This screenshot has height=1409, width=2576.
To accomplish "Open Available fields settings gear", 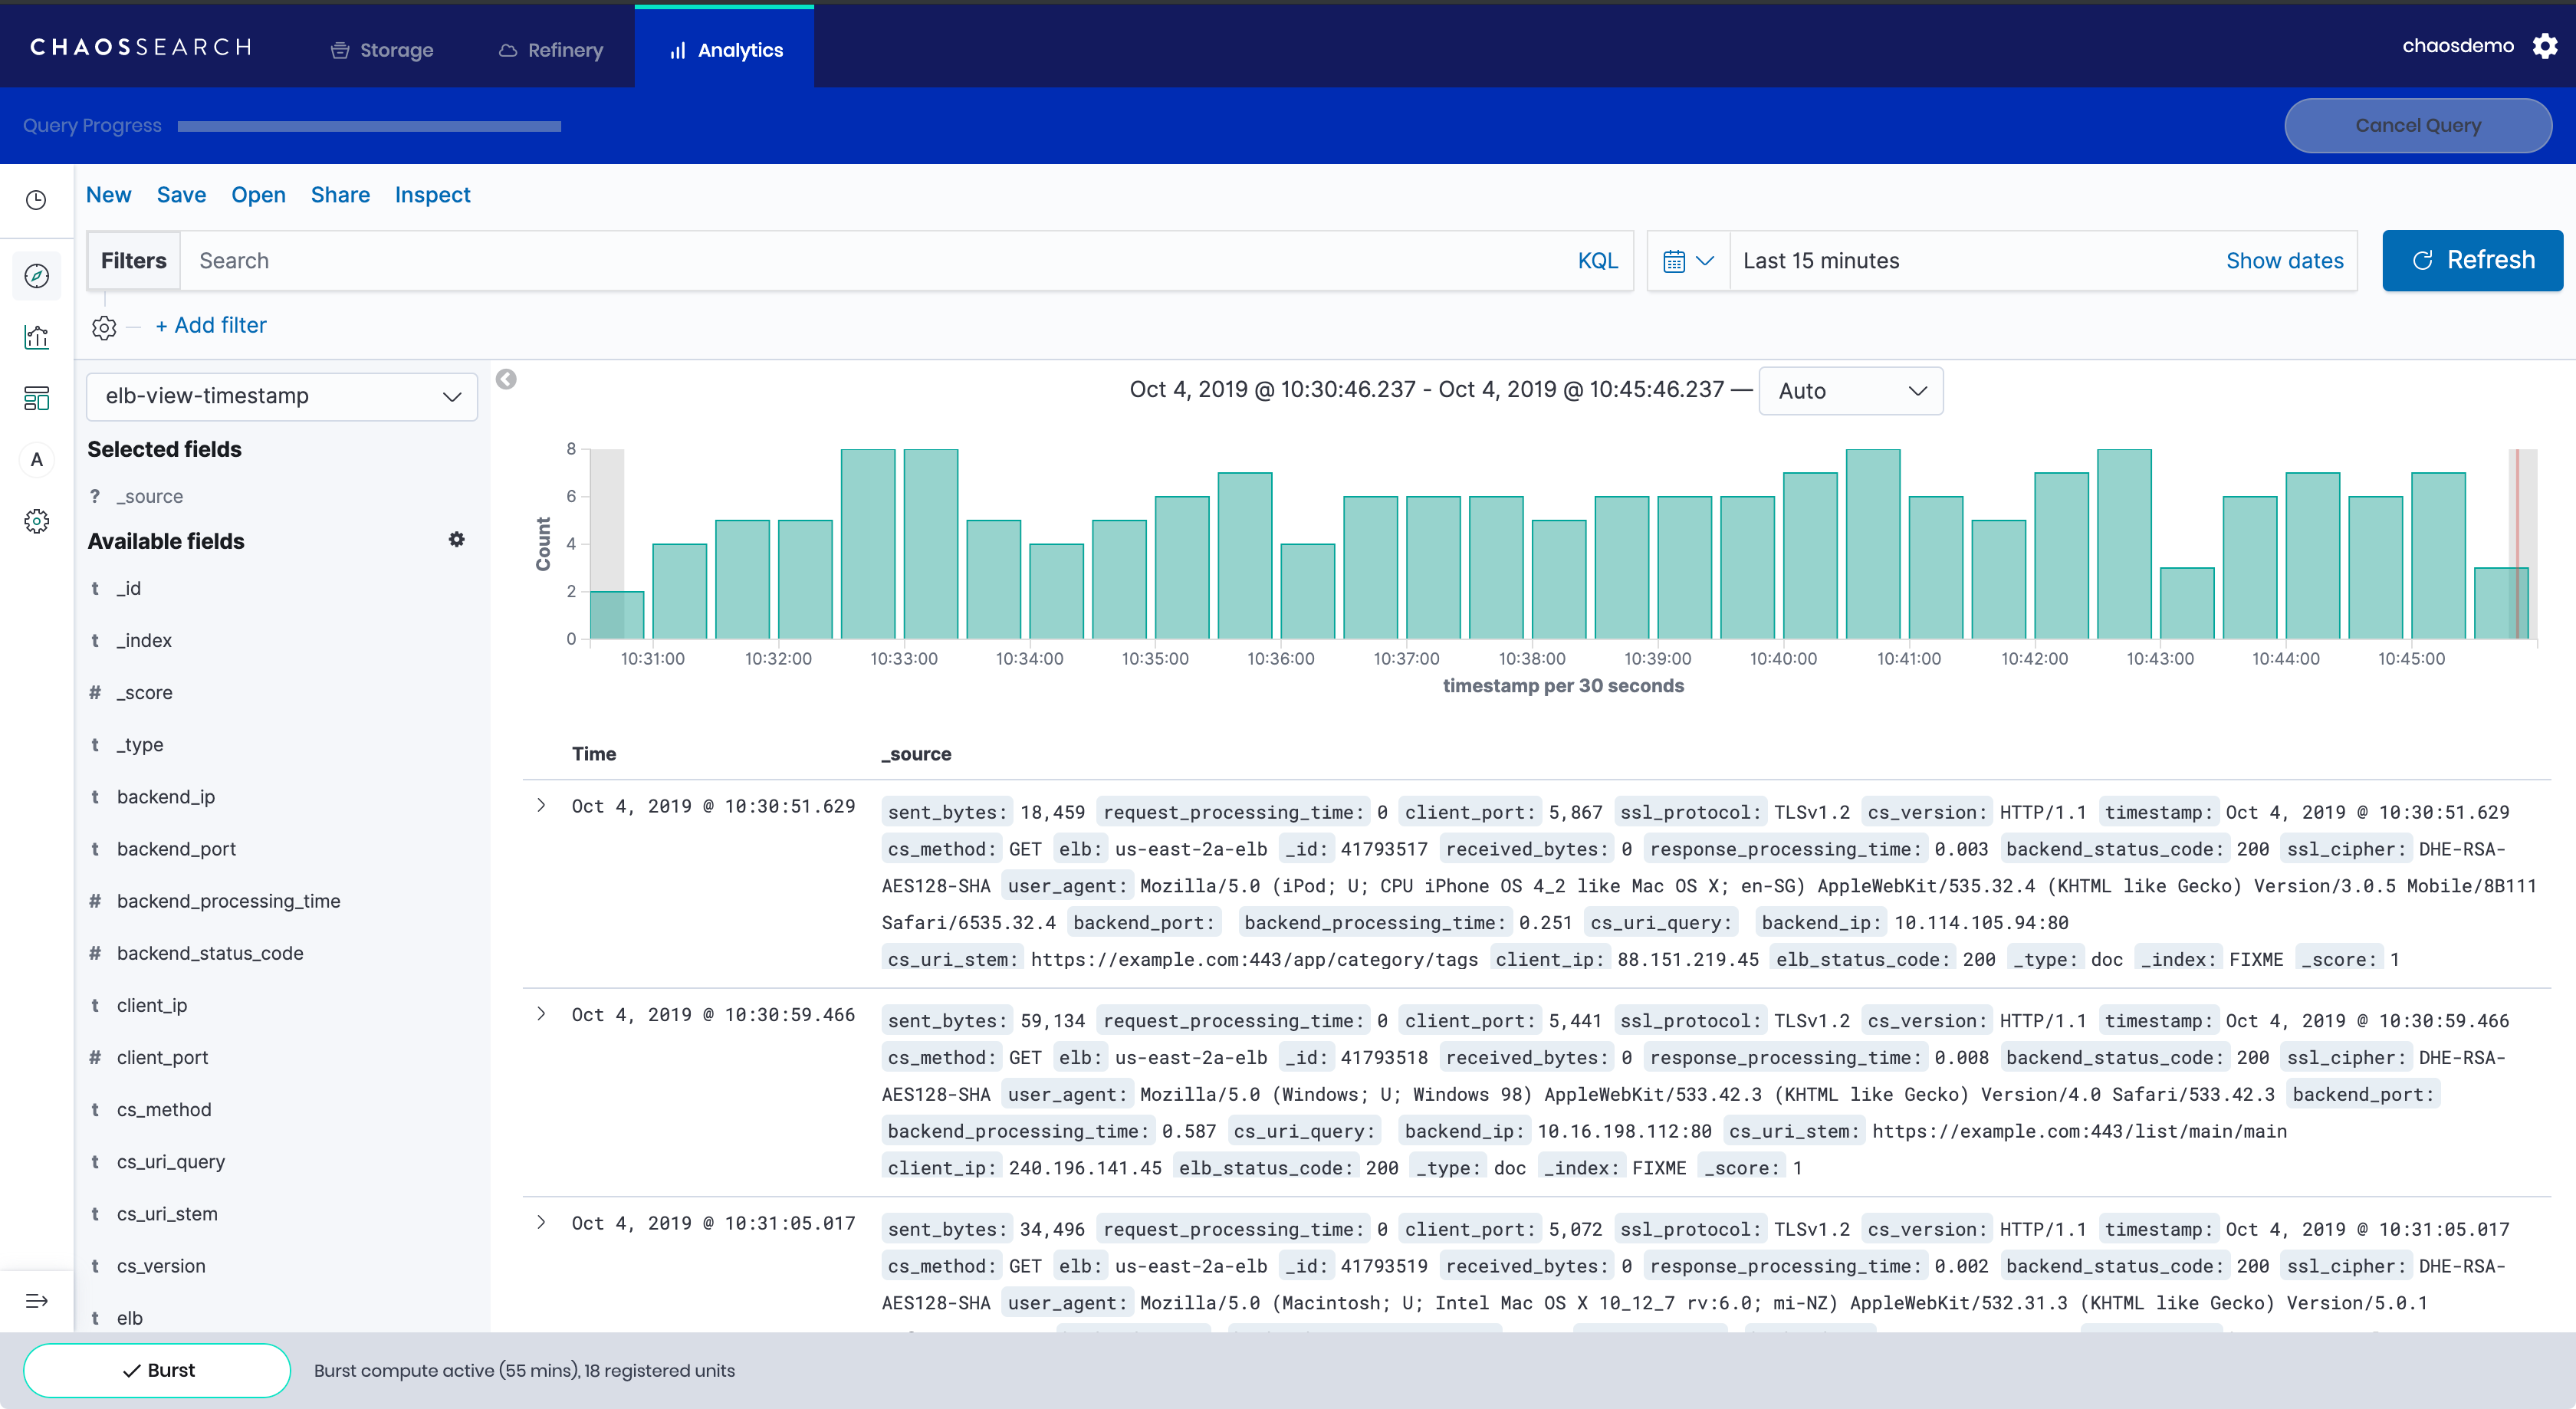I will (x=456, y=540).
